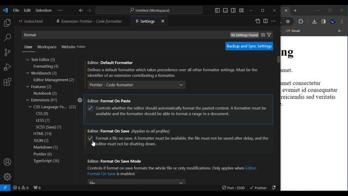The image size is (348, 196).
Task: Click gear icon beside Format On Paste
Action: click(x=80, y=100)
